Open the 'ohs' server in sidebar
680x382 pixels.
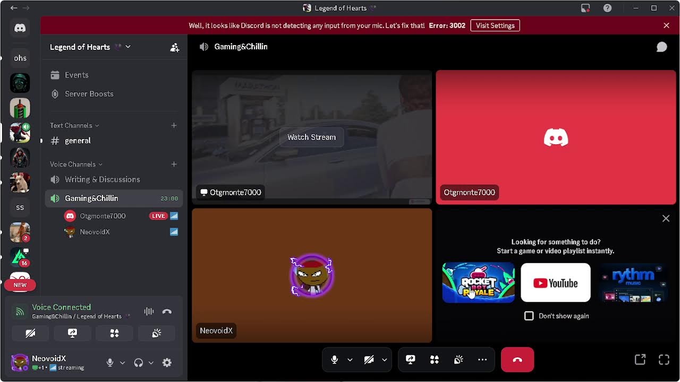pyautogui.click(x=20, y=58)
